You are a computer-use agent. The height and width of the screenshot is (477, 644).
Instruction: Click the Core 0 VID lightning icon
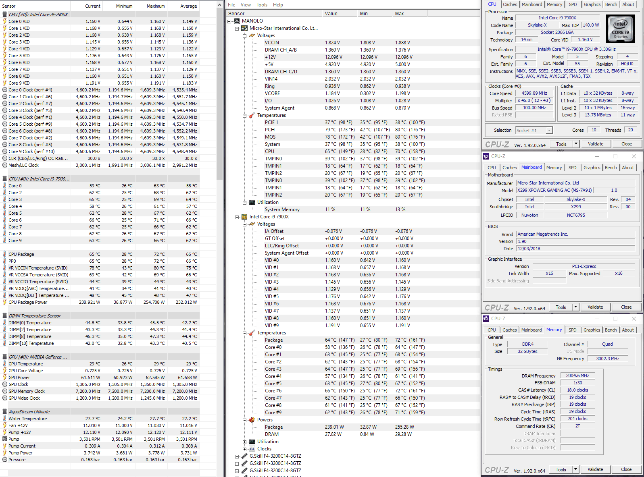[x=5, y=21]
